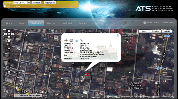Click the compass icon in the info popup

coord(66,40)
